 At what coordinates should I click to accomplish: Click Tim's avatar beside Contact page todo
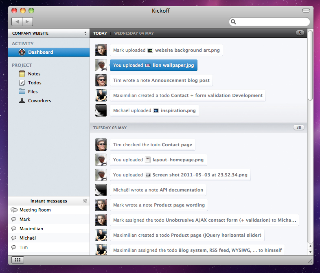tap(101, 145)
